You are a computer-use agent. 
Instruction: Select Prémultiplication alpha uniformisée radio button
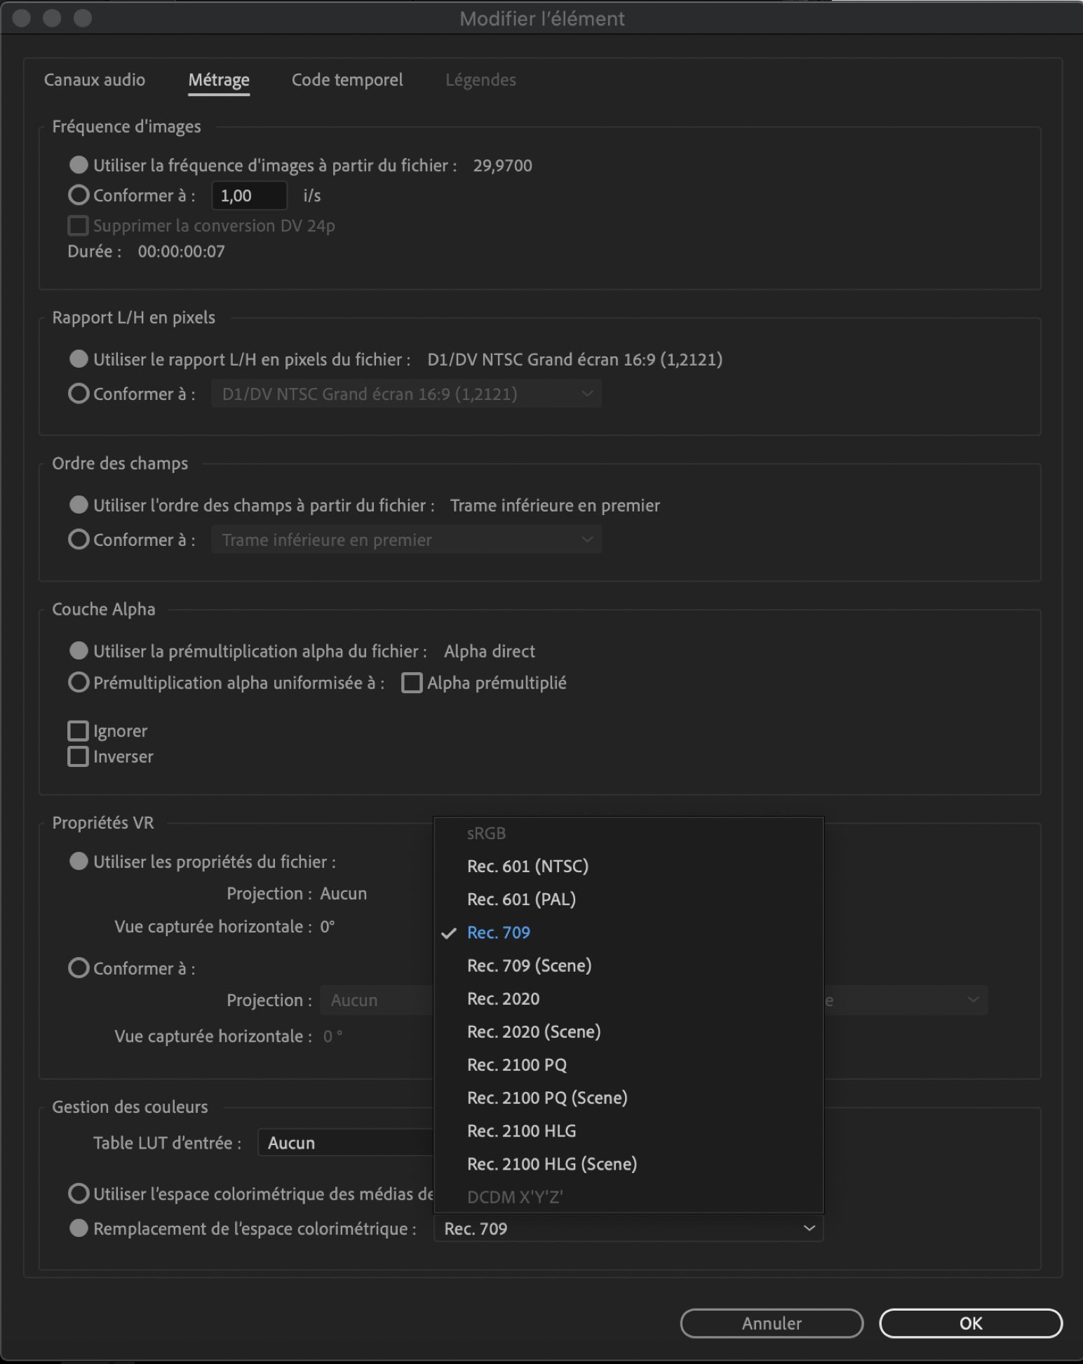click(x=79, y=683)
